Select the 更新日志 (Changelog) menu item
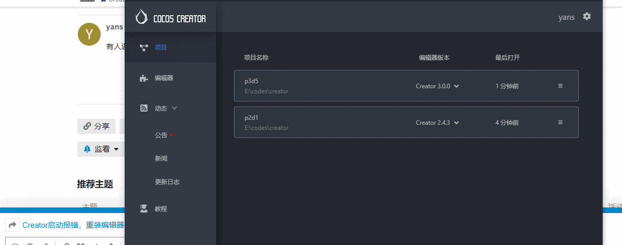This screenshot has height=245, width=622. pos(167,182)
